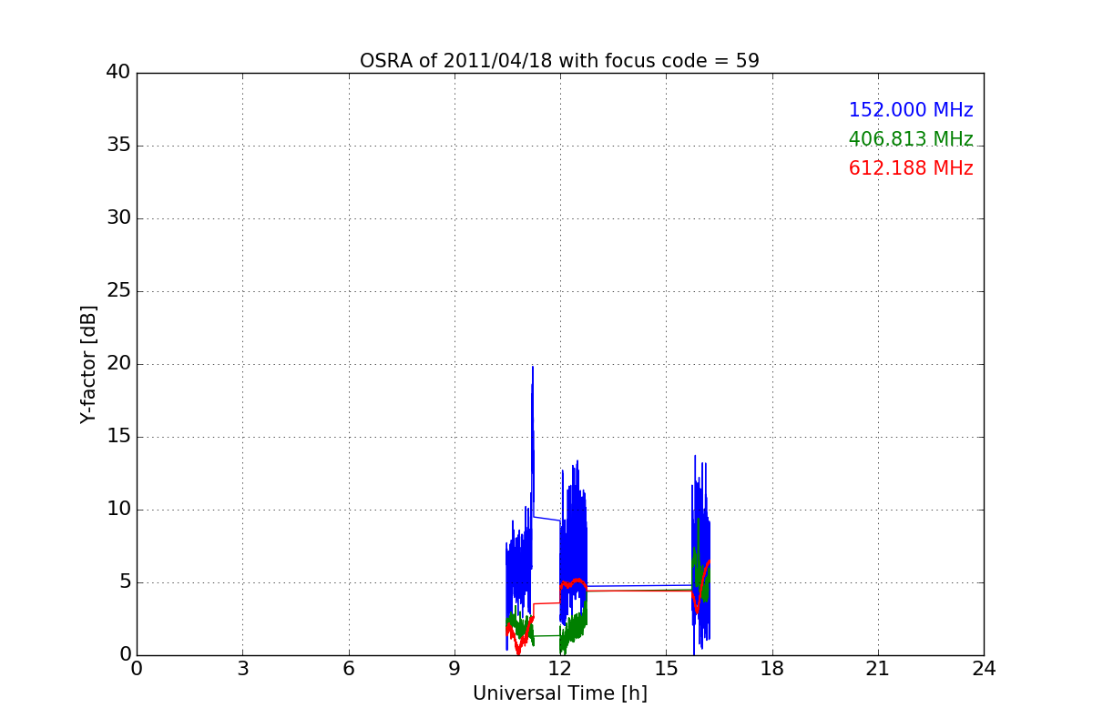Select the green 406.813 MHz legend label

911,139
